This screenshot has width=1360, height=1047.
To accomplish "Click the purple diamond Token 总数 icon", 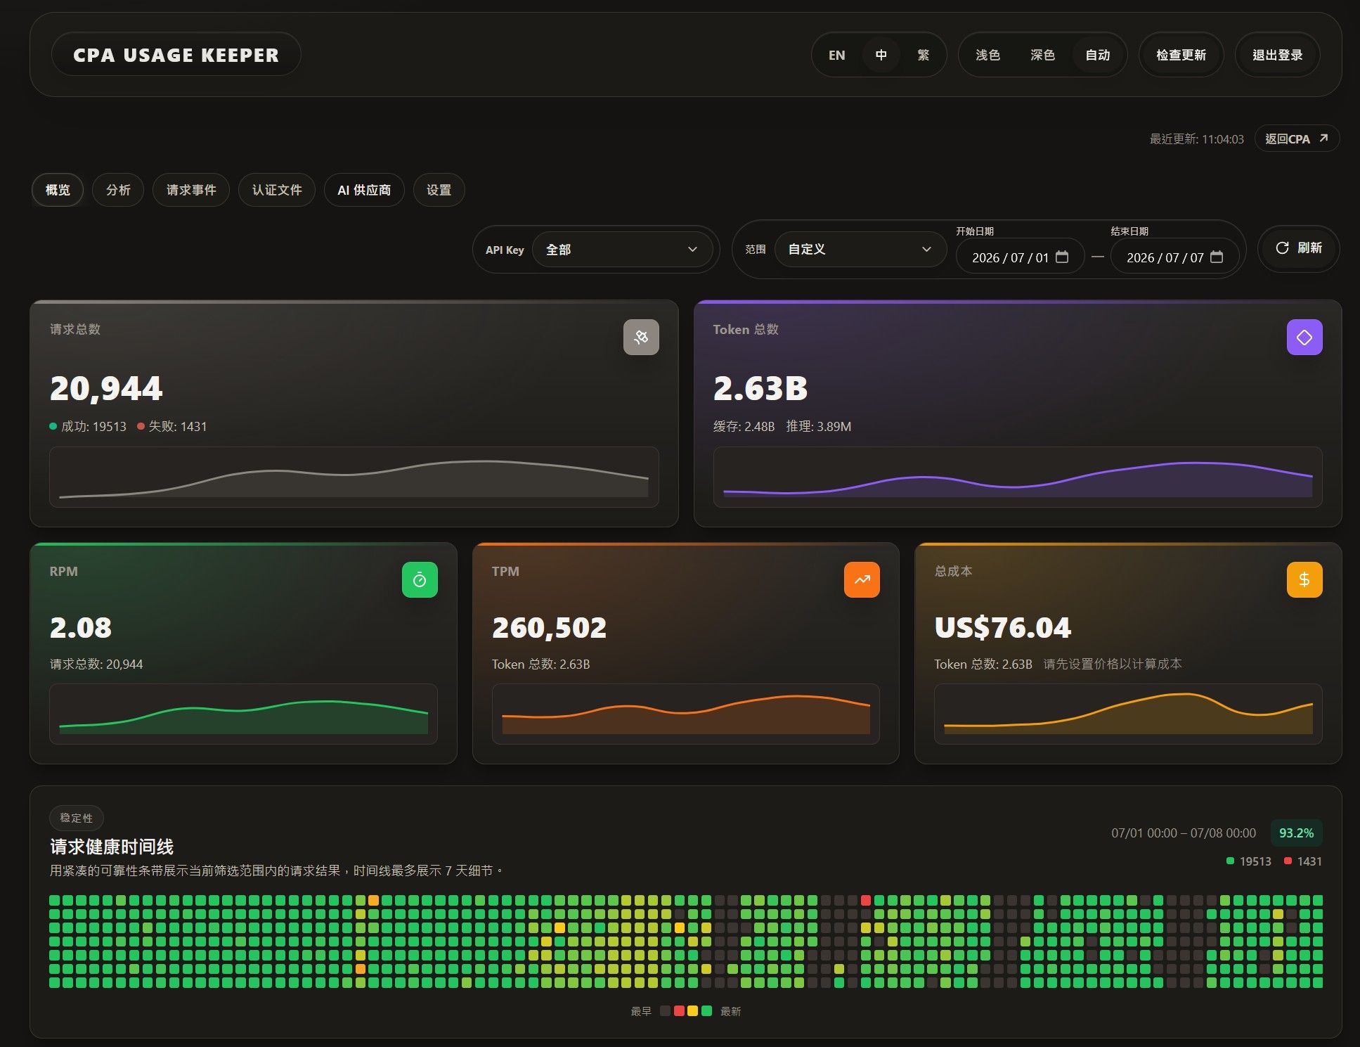I will (1304, 338).
